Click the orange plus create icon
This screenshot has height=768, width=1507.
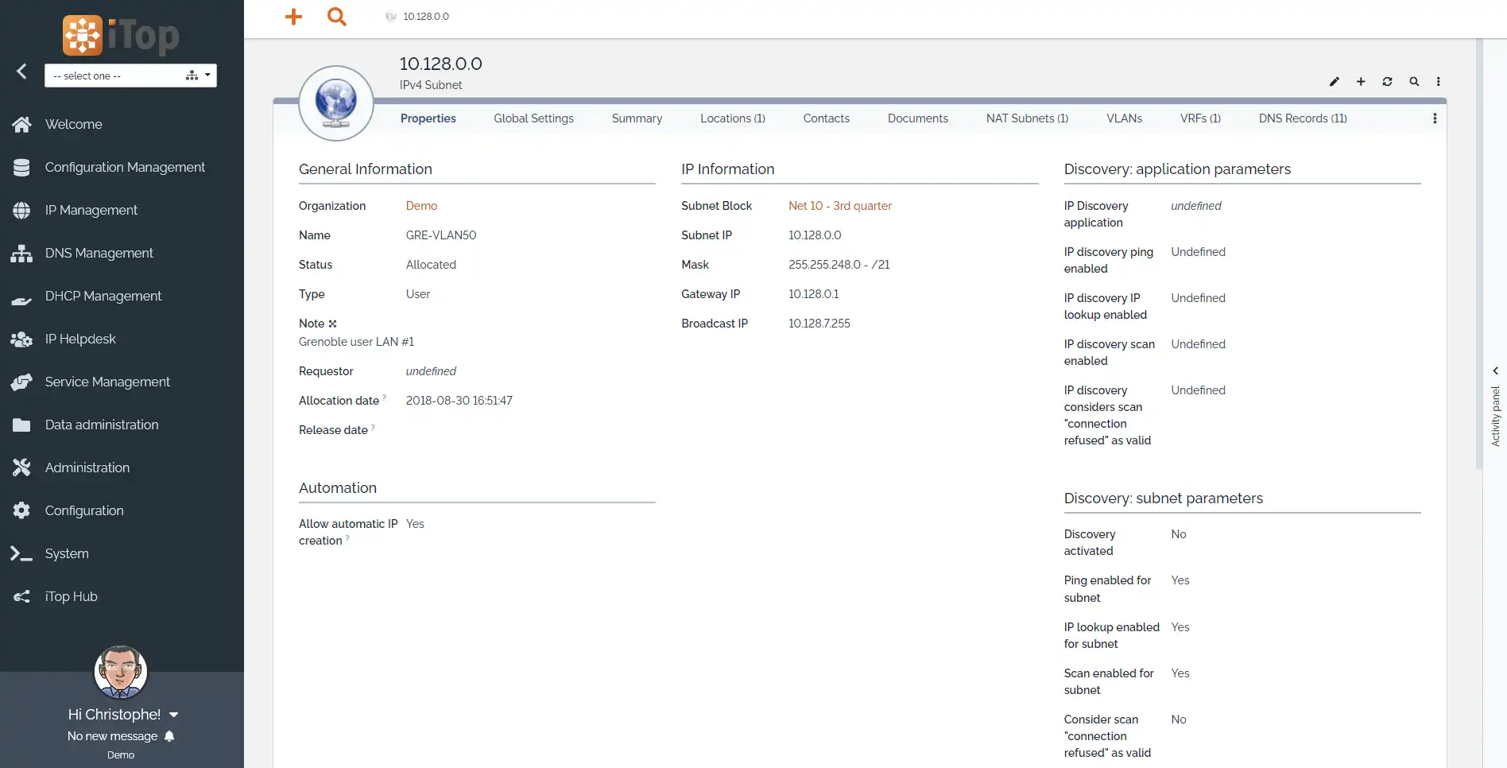tap(293, 17)
